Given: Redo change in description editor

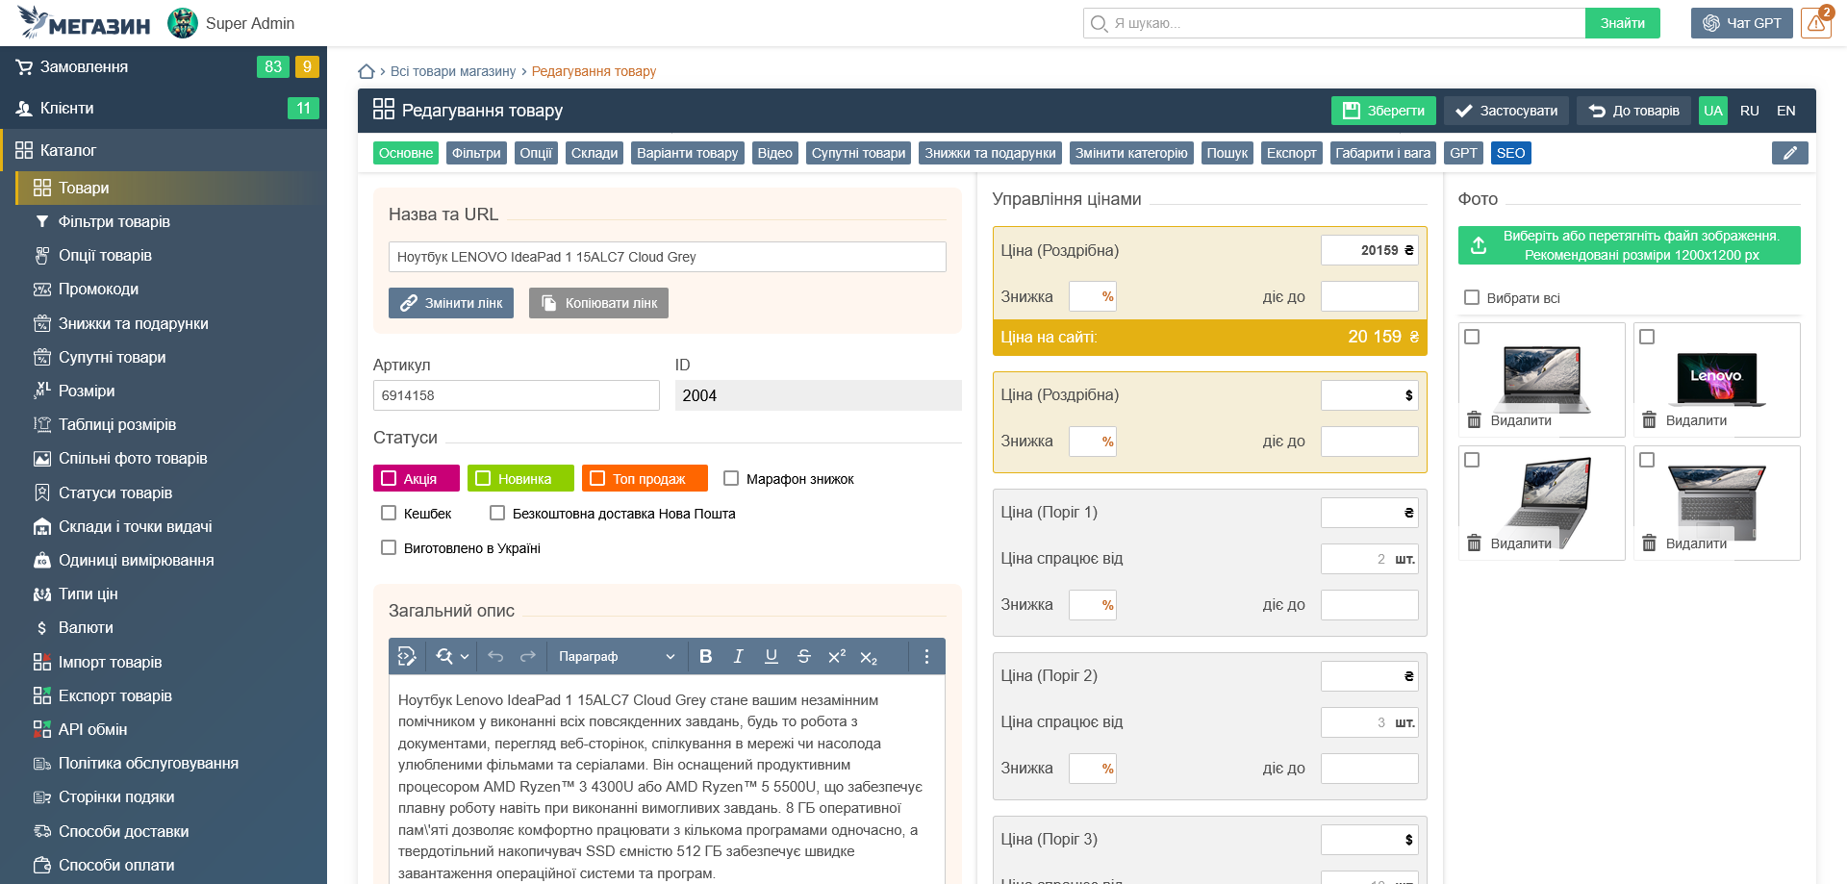Looking at the screenshot, I should [x=528, y=656].
